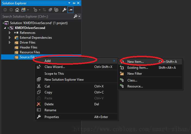Click the Ctrl+Shift+X shortcut text
Viewport: 191px width, 134px height.
(103, 67)
